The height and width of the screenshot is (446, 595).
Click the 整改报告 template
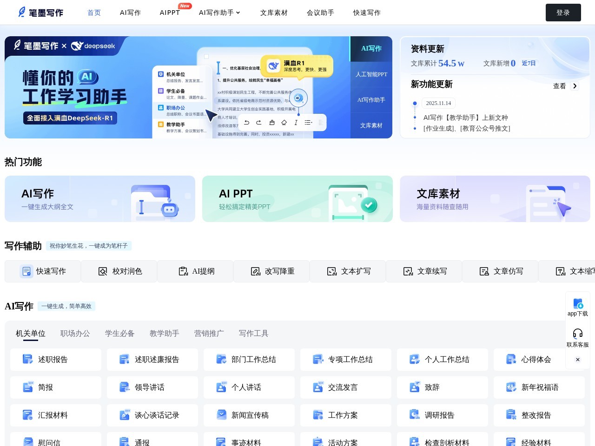tap(539, 415)
